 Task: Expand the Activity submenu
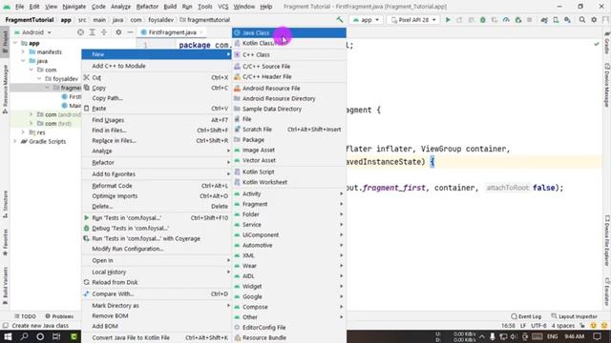point(288,193)
